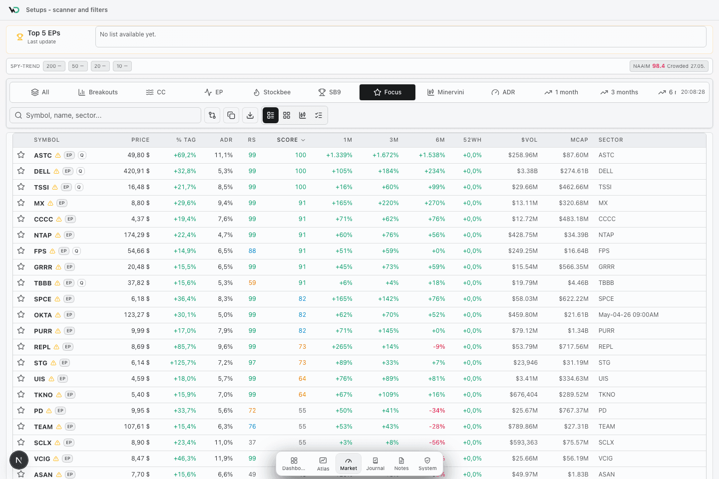Open Notes from bottom dock

tap(401, 464)
